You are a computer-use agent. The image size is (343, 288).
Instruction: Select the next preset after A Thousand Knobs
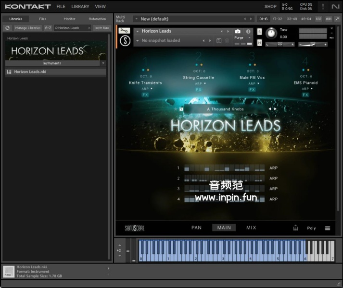(x=275, y=109)
